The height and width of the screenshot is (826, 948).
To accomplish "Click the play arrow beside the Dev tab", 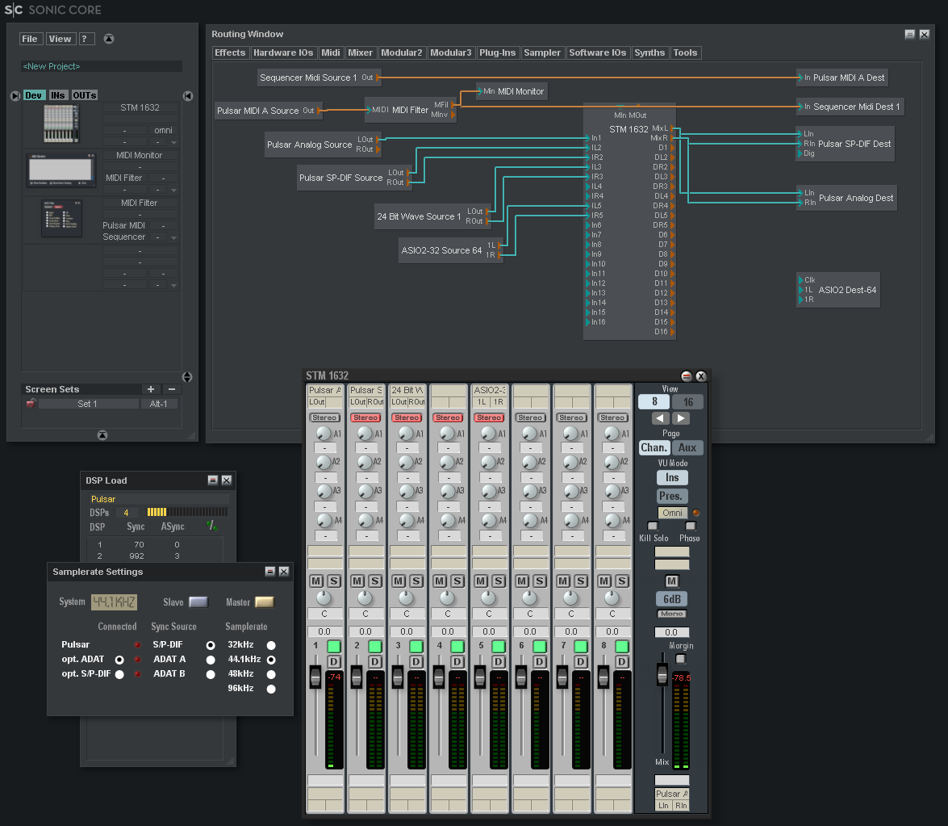I will [x=15, y=95].
